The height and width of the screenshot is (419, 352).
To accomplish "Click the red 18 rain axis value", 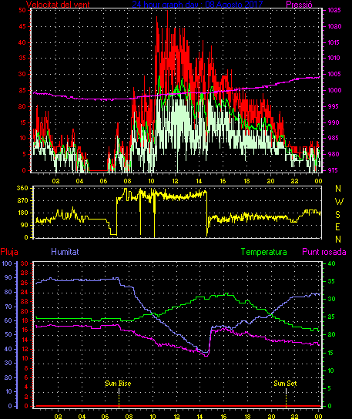I will (25, 320).
